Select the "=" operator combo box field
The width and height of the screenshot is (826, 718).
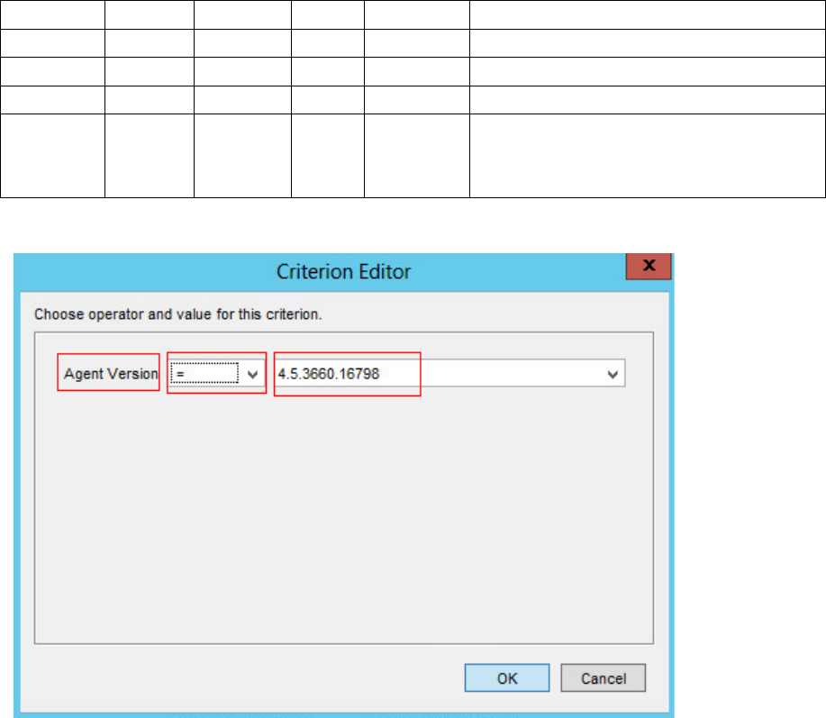(205, 374)
